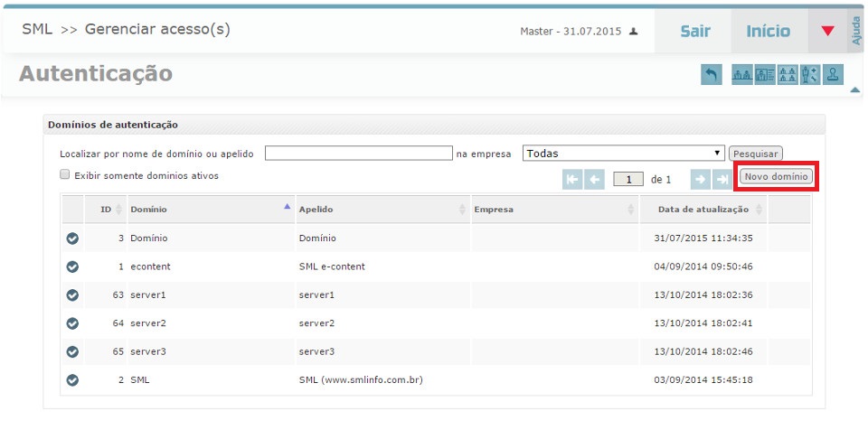Screen dimensions: 868x430
Task: Click the domain name search field
Action: (x=358, y=154)
